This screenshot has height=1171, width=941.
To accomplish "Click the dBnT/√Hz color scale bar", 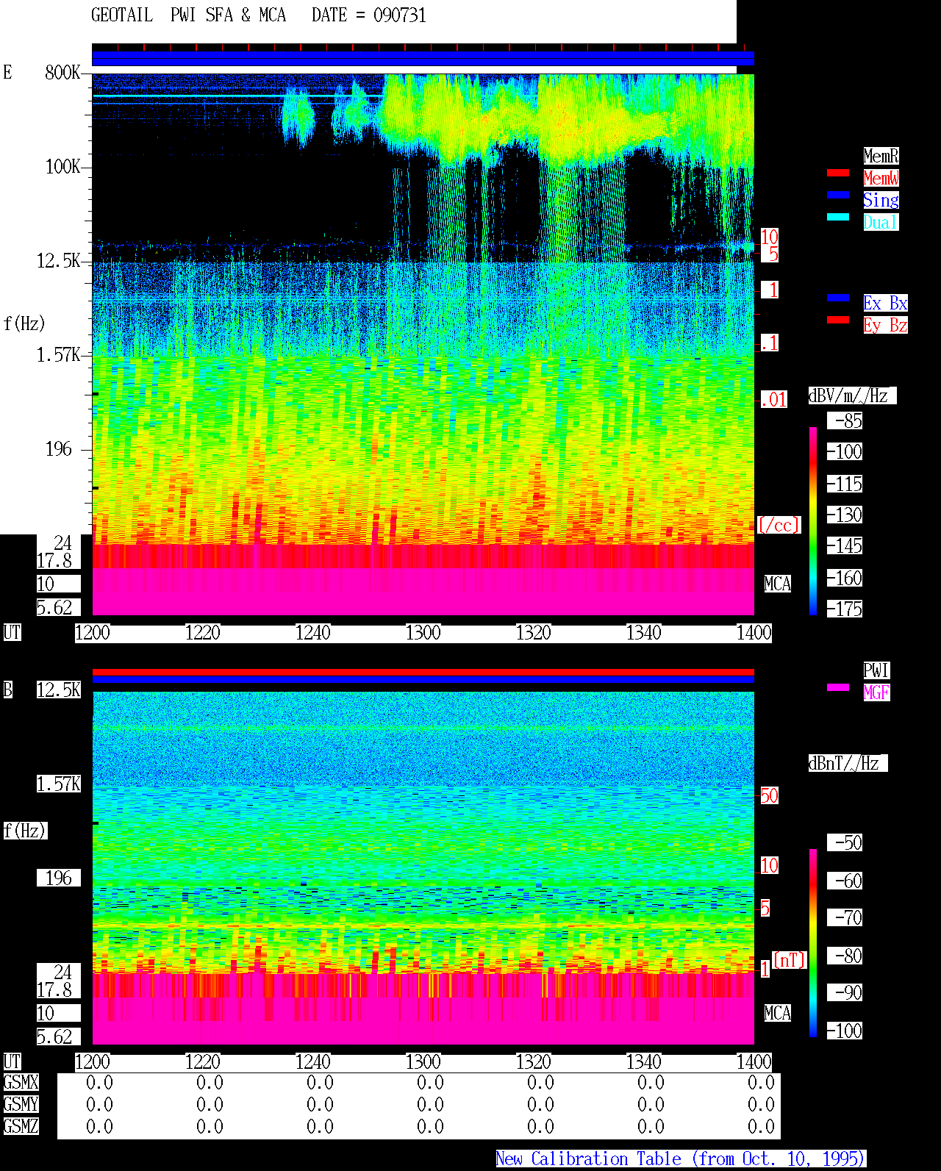I will click(813, 943).
